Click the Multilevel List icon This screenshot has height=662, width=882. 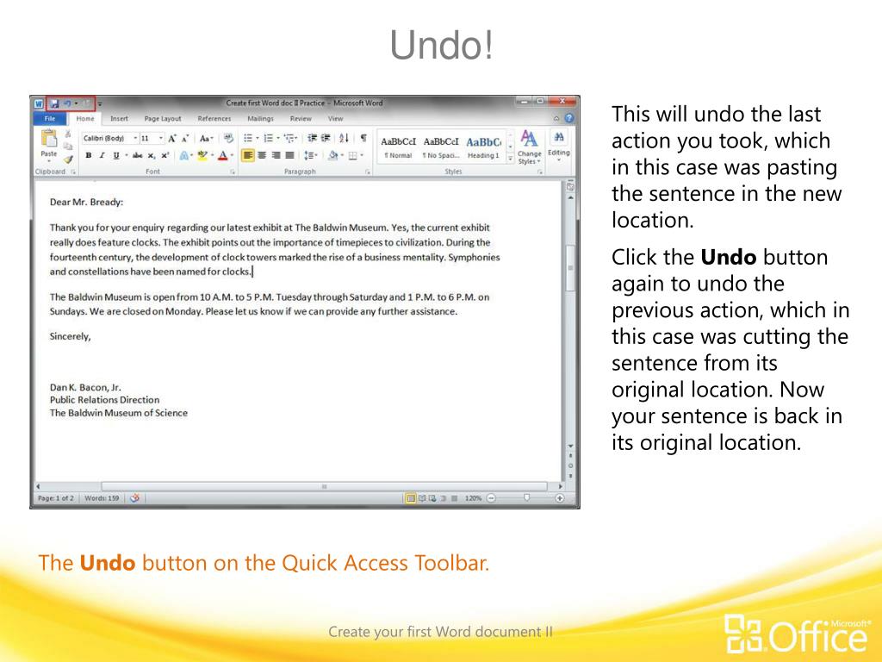[x=289, y=139]
